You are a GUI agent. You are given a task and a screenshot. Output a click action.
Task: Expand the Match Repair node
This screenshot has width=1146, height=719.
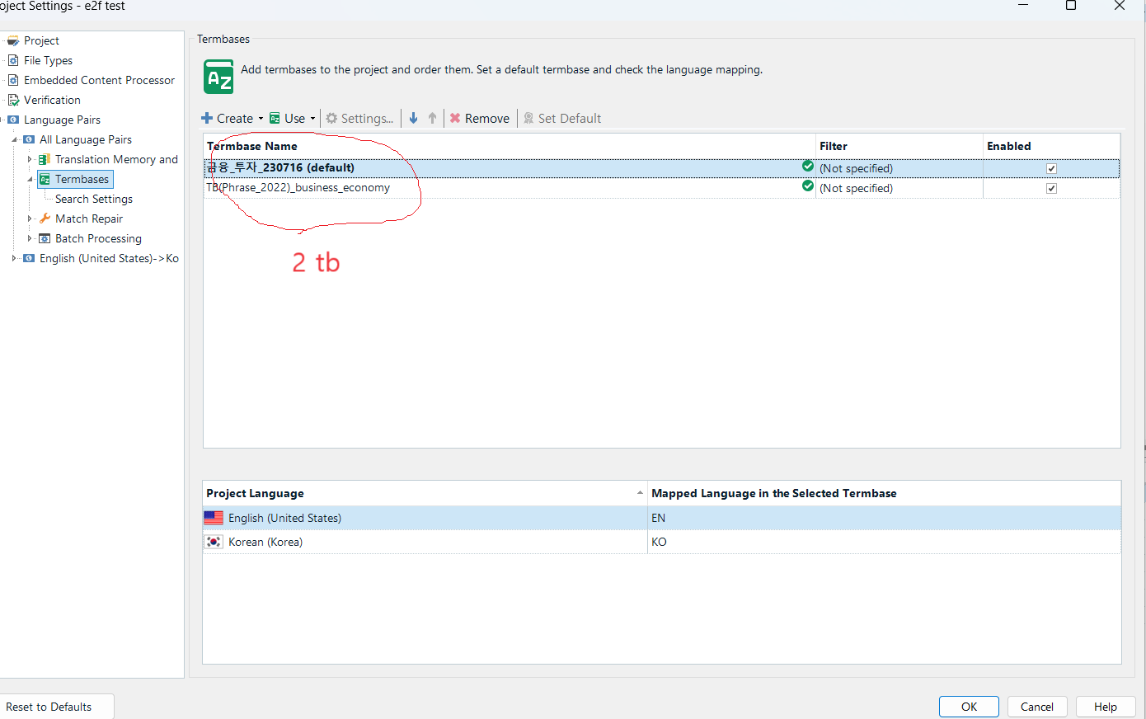30,219
